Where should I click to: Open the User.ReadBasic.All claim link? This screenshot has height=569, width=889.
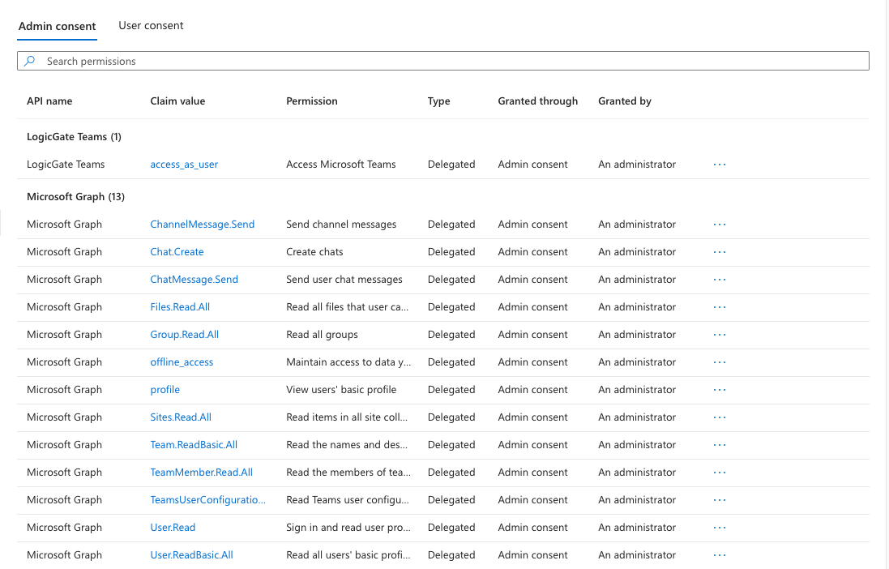point(191,555)
